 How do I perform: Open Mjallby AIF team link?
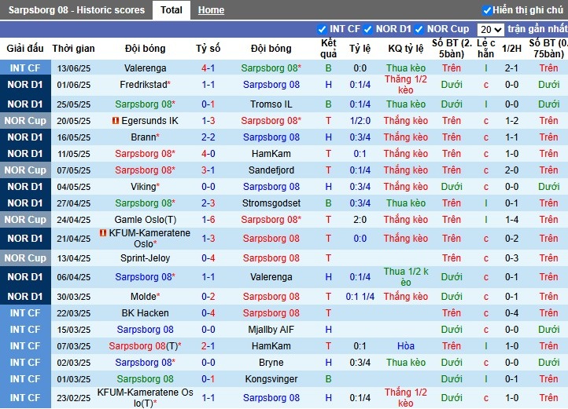(x=271, y=330)
